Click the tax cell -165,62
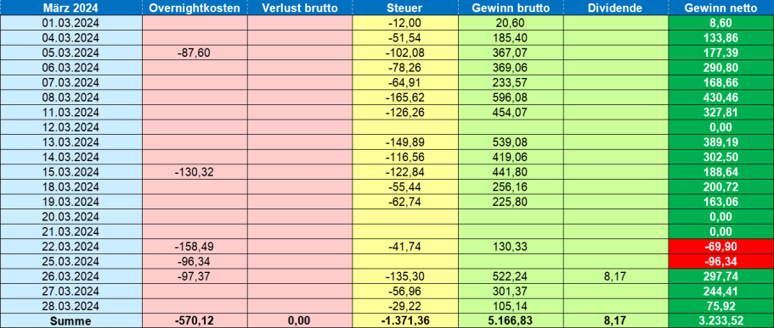 (x=405, y=97)
